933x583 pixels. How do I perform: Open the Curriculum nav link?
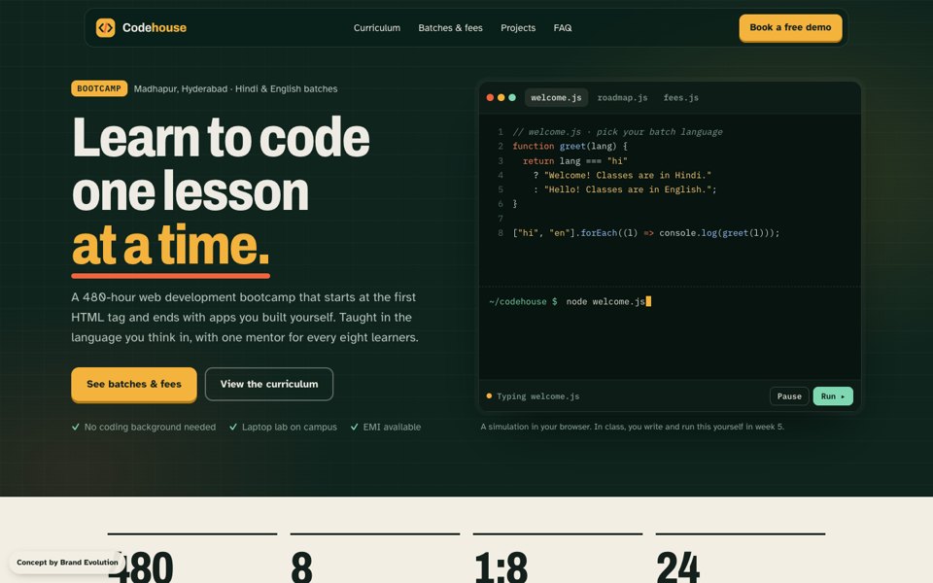pyautogui.click(x=377, y=28)
